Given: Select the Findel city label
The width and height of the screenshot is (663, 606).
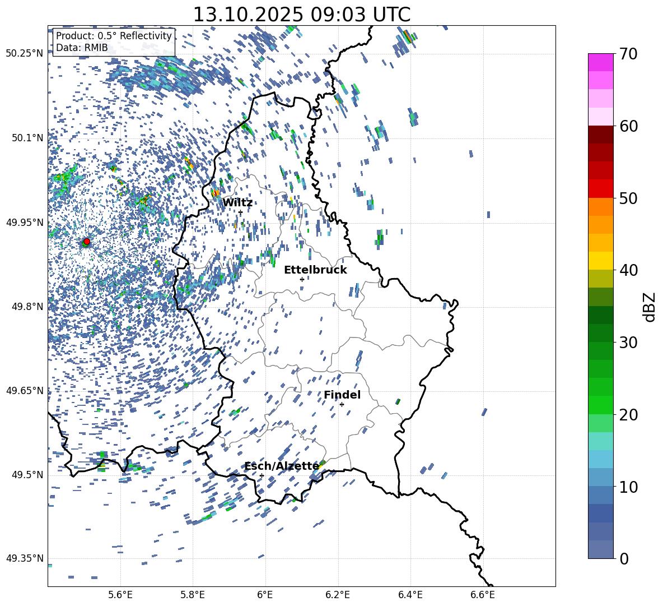Looking at the screenshot, I should 342,395.
